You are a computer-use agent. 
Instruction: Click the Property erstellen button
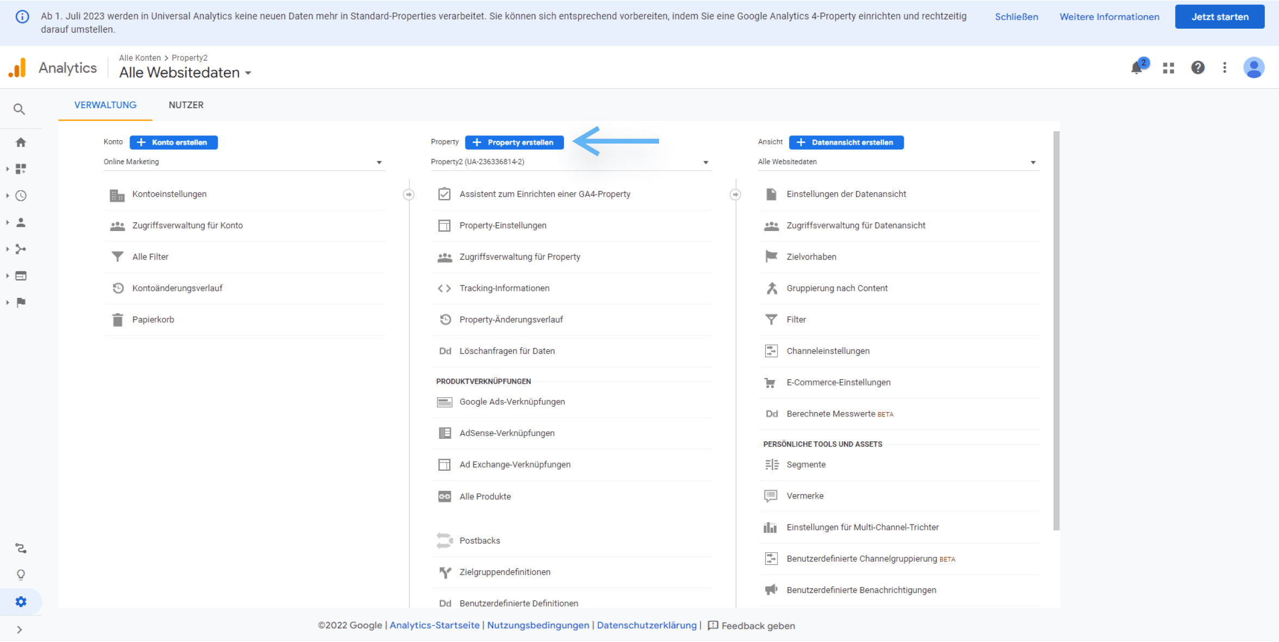(514, 142)
